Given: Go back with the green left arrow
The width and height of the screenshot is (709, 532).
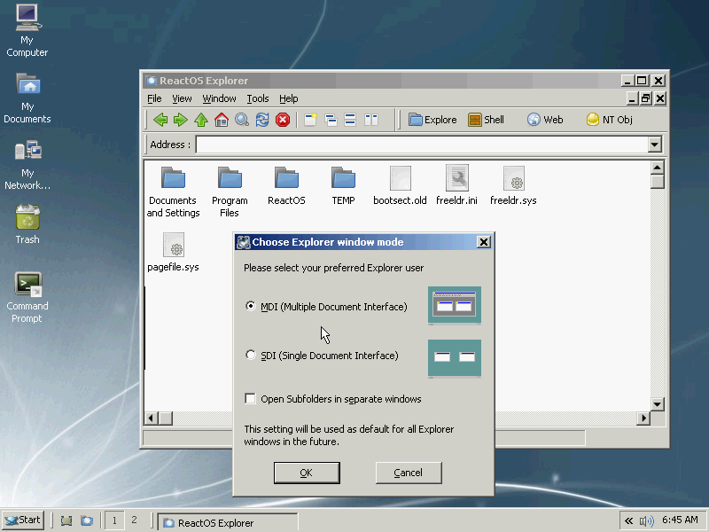Looking at the screenshot, I should coord(160,120).
